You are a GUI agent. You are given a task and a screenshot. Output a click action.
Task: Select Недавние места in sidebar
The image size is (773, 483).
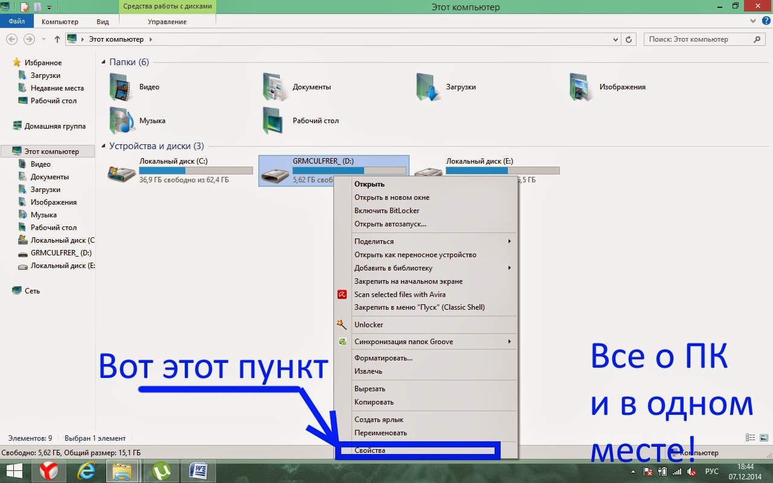pos(57,88)
